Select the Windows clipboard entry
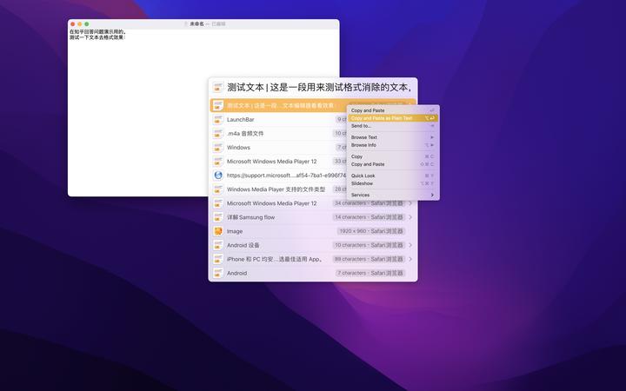This screenshot has width=626, height=391. click(x=278, y=147)
